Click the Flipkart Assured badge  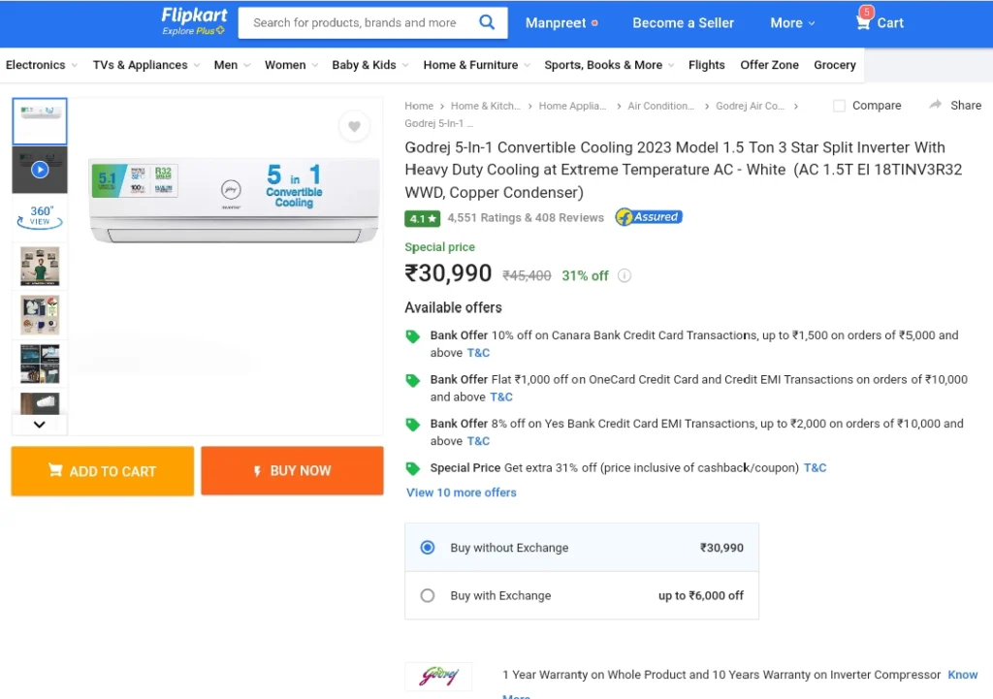click(x=649, y=217)
